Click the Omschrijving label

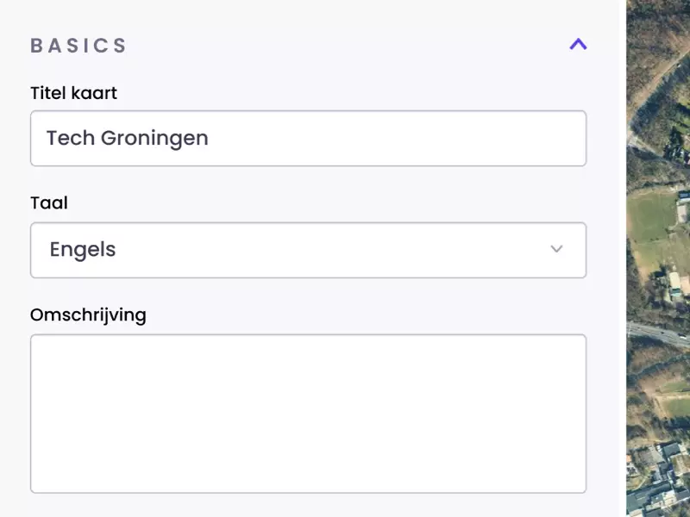click(x=88, y=315)
